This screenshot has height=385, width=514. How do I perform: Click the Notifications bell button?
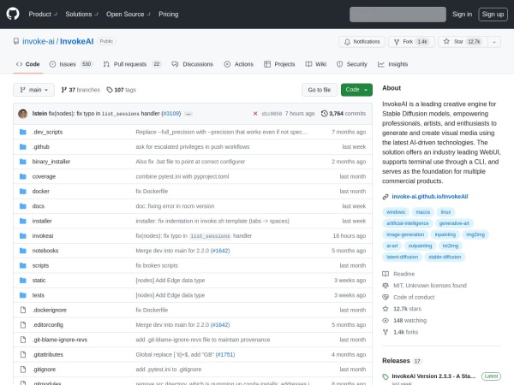pyautogui.click(x=362, y=41)
